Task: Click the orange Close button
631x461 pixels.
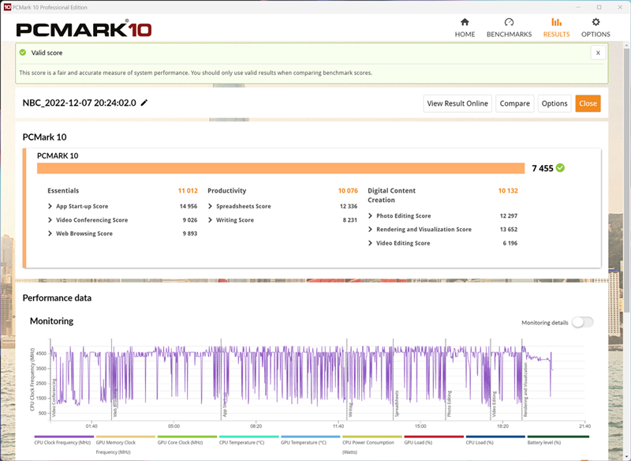Action: (x=588, y=103)
